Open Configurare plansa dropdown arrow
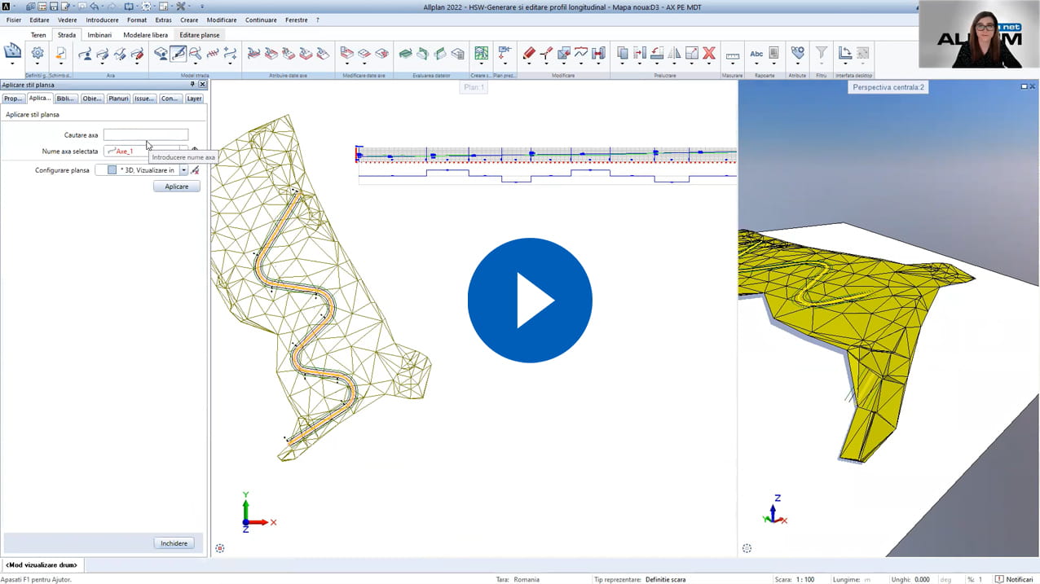Viewport: 1040px width, 584px height. click(x=184, y=170)
